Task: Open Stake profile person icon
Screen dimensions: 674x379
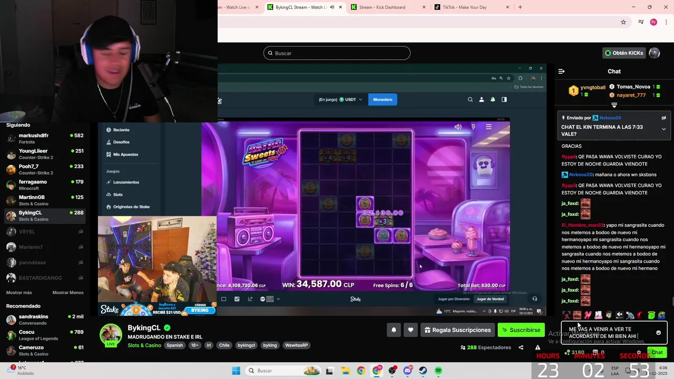Action: [481, 99]
